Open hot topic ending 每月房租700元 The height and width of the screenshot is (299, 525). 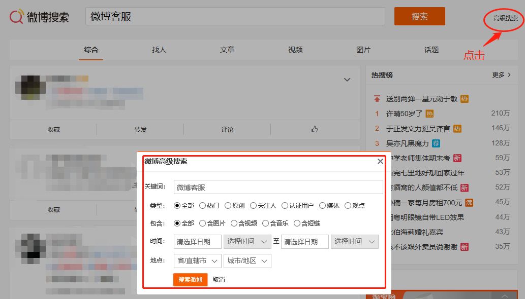click(x=426, y=203)
